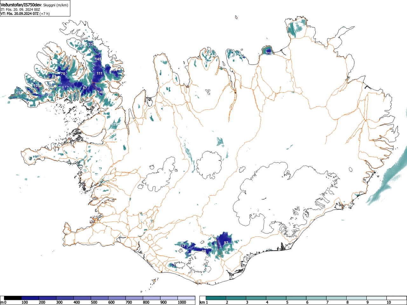
Task: Click the 500–600 m legend swatch
Action: [100, 298]
